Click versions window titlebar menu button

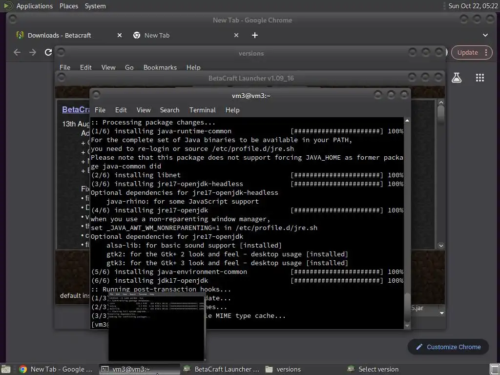click(61, 52)
